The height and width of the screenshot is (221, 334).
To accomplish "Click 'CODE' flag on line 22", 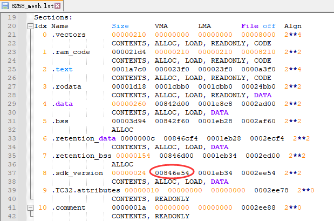I will (263, 43).
